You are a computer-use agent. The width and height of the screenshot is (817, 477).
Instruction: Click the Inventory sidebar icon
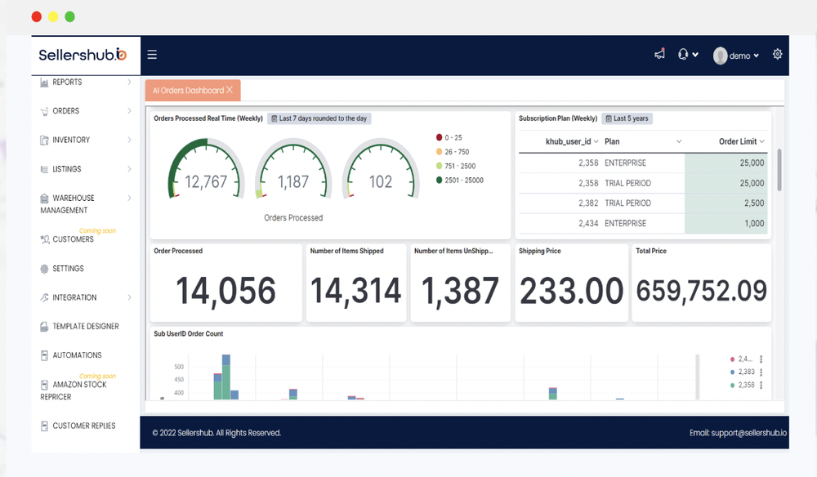(42, 140)
